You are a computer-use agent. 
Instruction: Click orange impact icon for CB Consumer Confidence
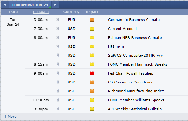point(92,82)
